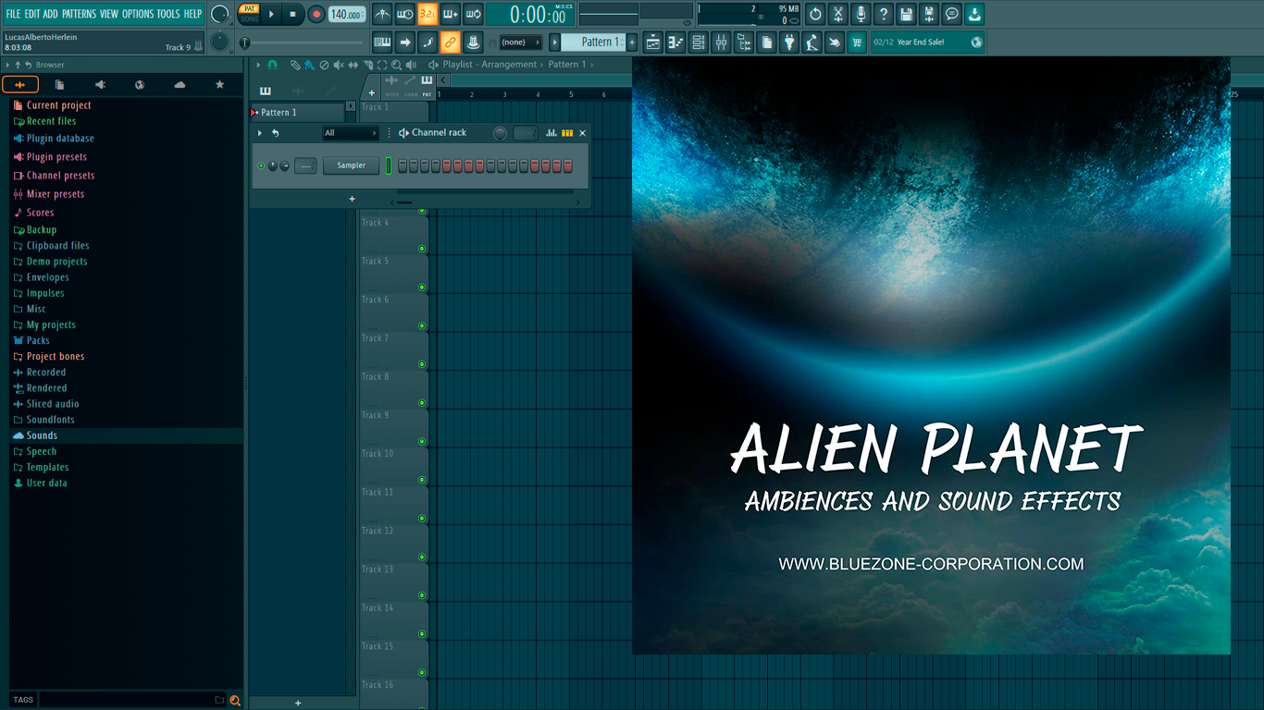Open the Mixer view icon
The width and height of the screenshot is (1264, 710).
coord(721,42)
